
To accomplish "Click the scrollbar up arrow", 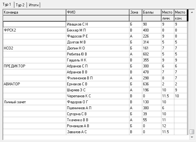I will point(192,12).
